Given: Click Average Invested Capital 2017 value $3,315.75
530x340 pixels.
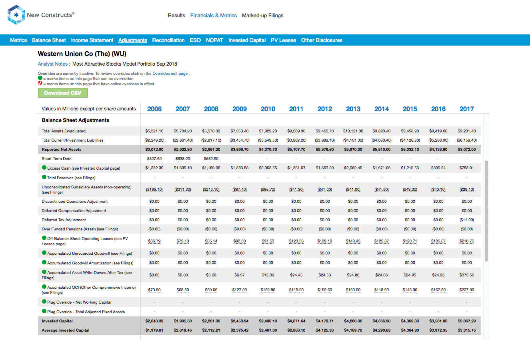Looking at the screenshot, I should pyautogui.click(x=467, y=330).
